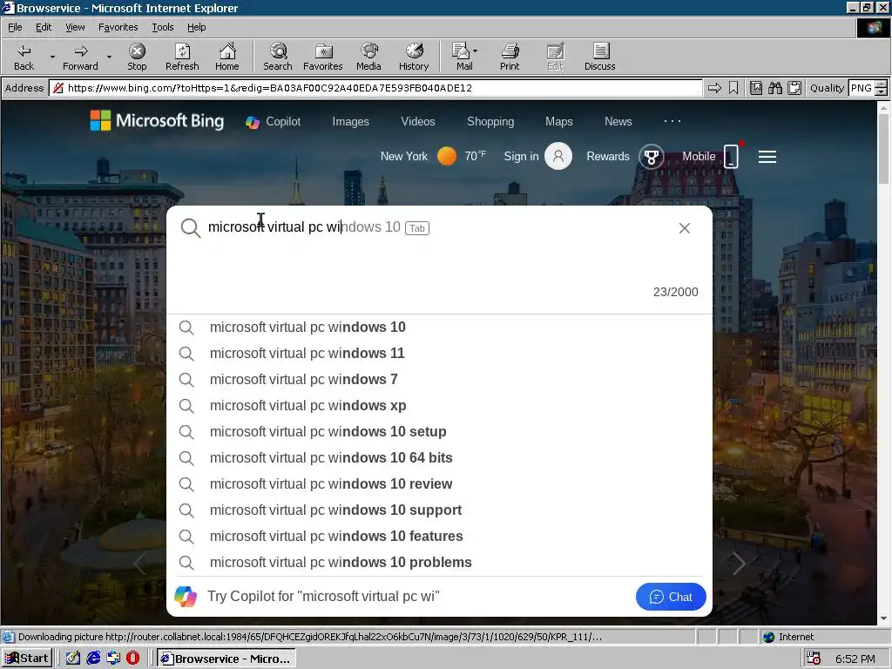The height and width of the screenshot is (669, 892).
Task: Click the Microsoft Bing logo
Action: point(157,120)
